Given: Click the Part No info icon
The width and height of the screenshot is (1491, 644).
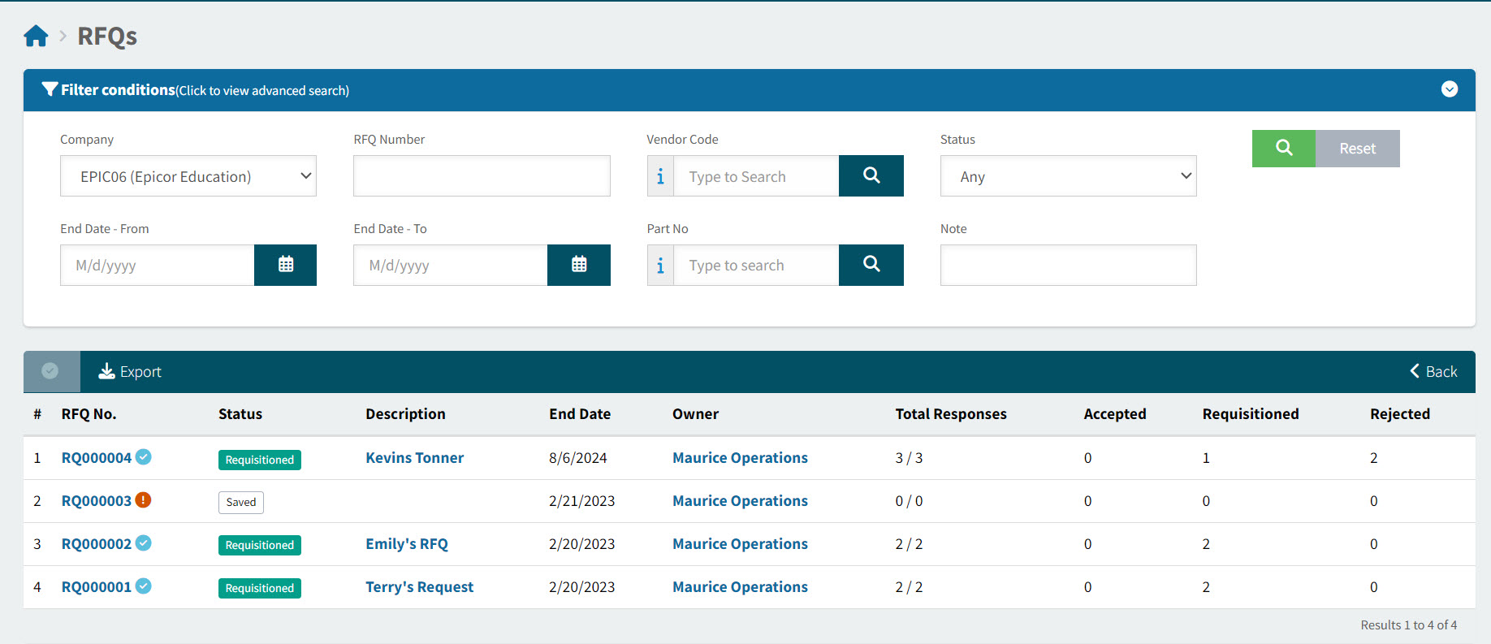Looking at the screenshot, I should [660, 266].
